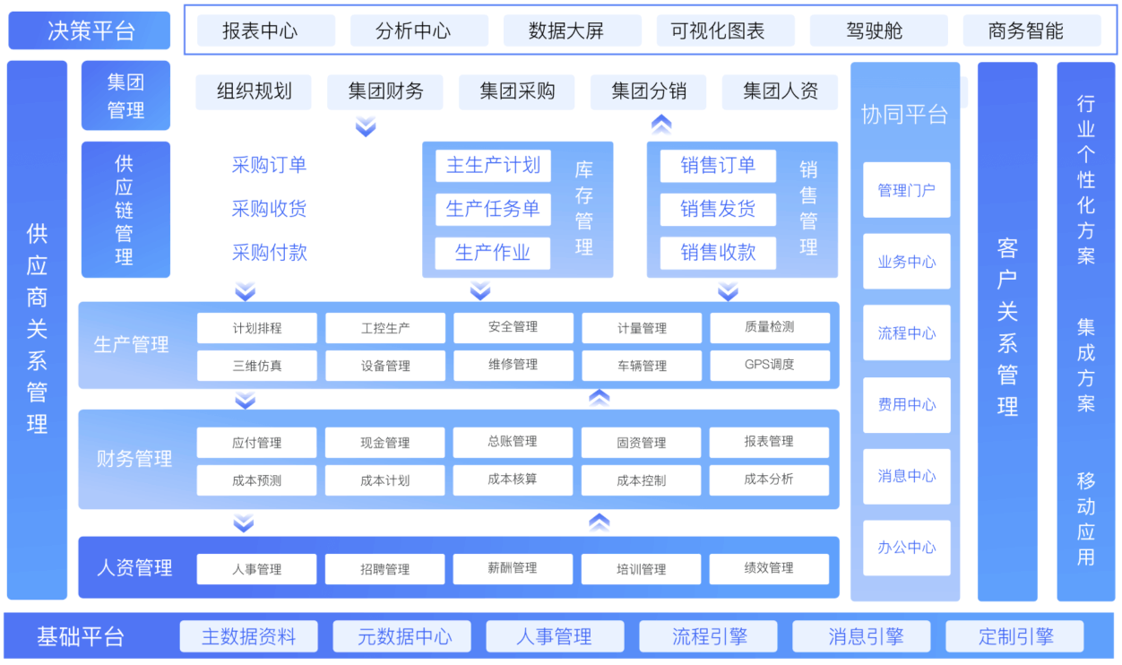This screenshot has width=1122, height=665.
Task: Open the 销售订单 box
Action: tap(718, 166)
